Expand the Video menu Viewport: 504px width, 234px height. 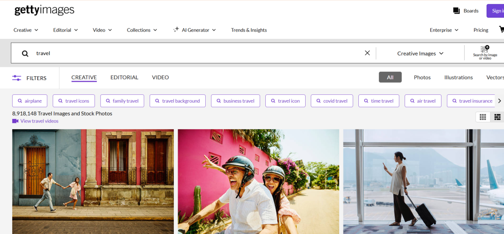(102, 30)
